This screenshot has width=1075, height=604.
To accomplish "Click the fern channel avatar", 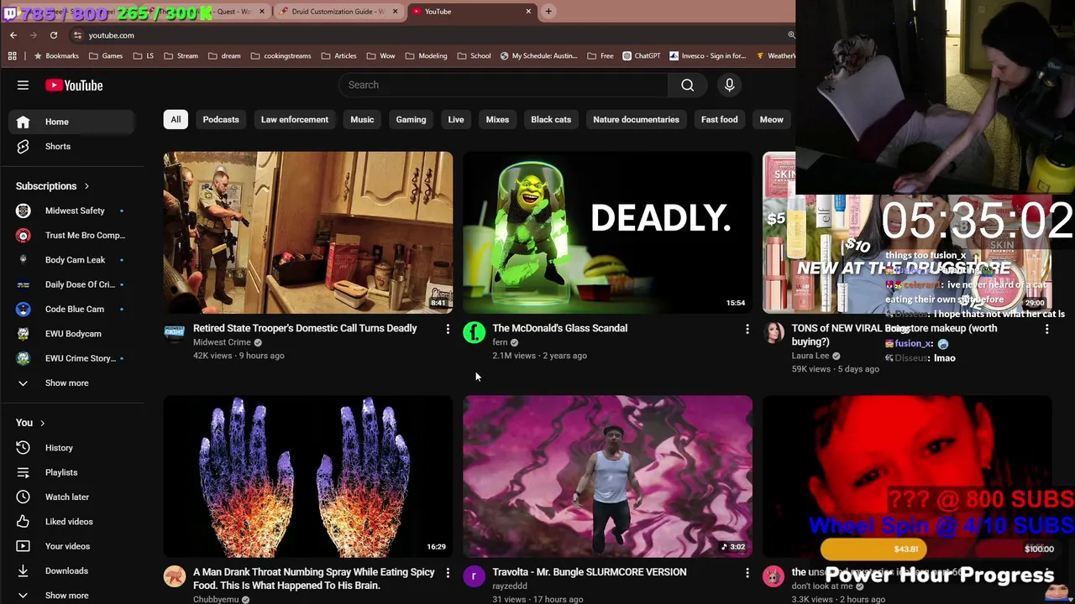I will coord(474,333).
